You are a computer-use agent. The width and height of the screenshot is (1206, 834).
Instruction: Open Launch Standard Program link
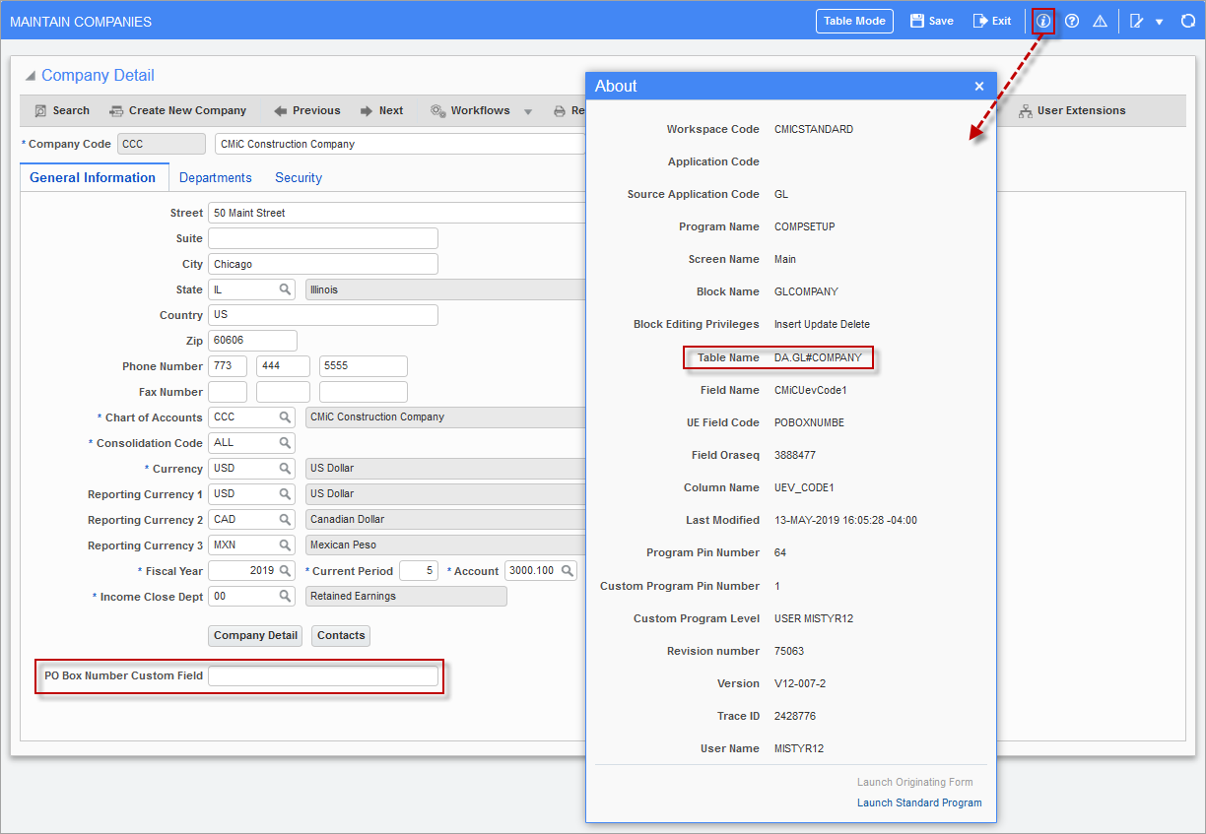pyautogui.click(x=918, y=802)
